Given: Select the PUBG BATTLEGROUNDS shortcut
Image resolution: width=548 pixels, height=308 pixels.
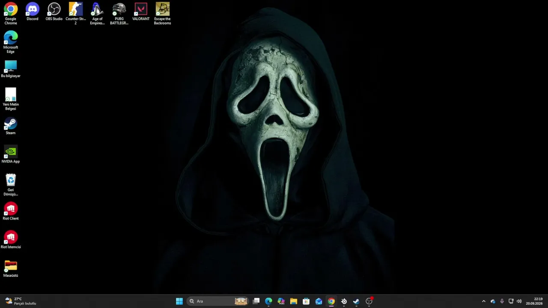Looking at the screenshot, I should click(119, 14).
